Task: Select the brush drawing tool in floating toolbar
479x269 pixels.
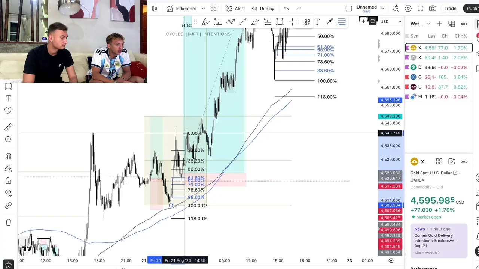Action: pos(205,22)
